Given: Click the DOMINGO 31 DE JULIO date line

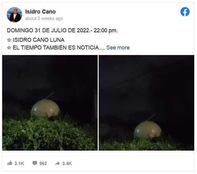Looking at the screenshot, I should click(62, 30).
